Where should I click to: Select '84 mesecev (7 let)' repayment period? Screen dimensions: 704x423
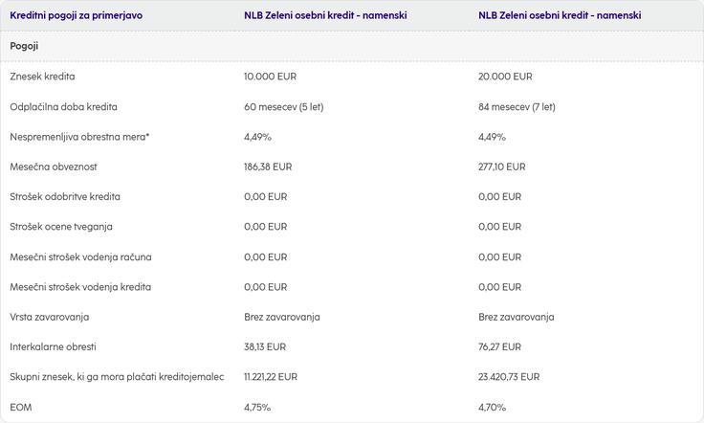[517, 106]
